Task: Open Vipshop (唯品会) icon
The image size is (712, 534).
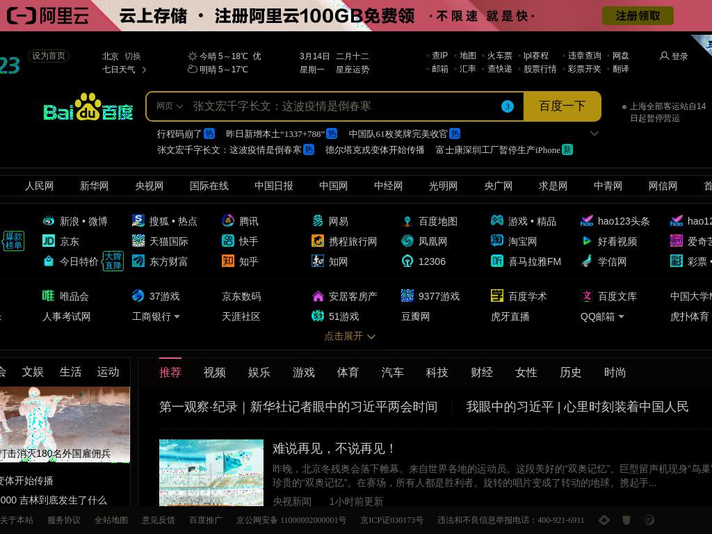Action: pos(49,296)
